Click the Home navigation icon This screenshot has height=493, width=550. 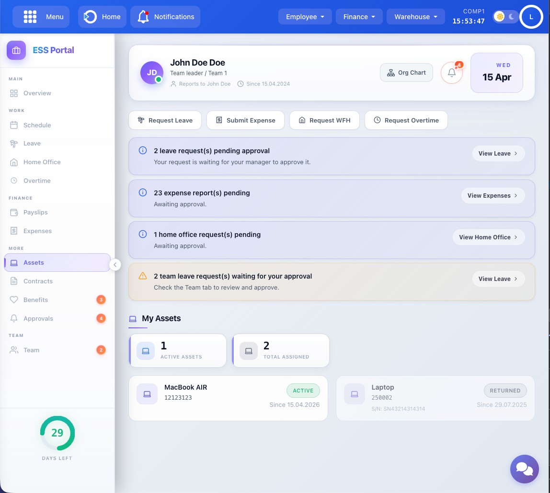(x=90, y=17)
